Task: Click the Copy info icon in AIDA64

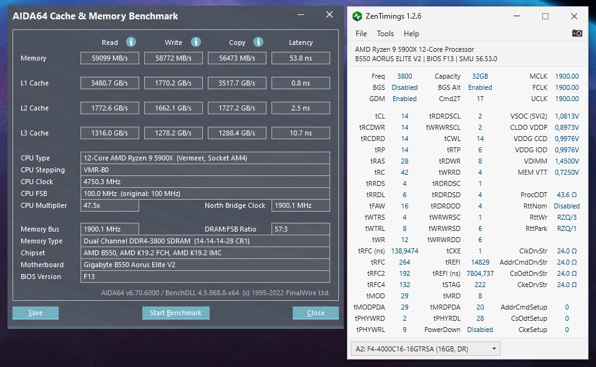Action: 258,42
